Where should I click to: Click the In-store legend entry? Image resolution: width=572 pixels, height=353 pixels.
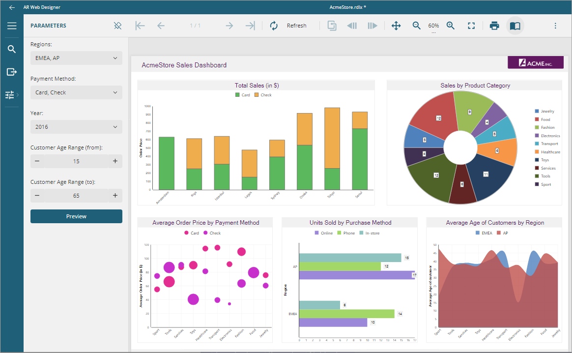pos(370,233)
